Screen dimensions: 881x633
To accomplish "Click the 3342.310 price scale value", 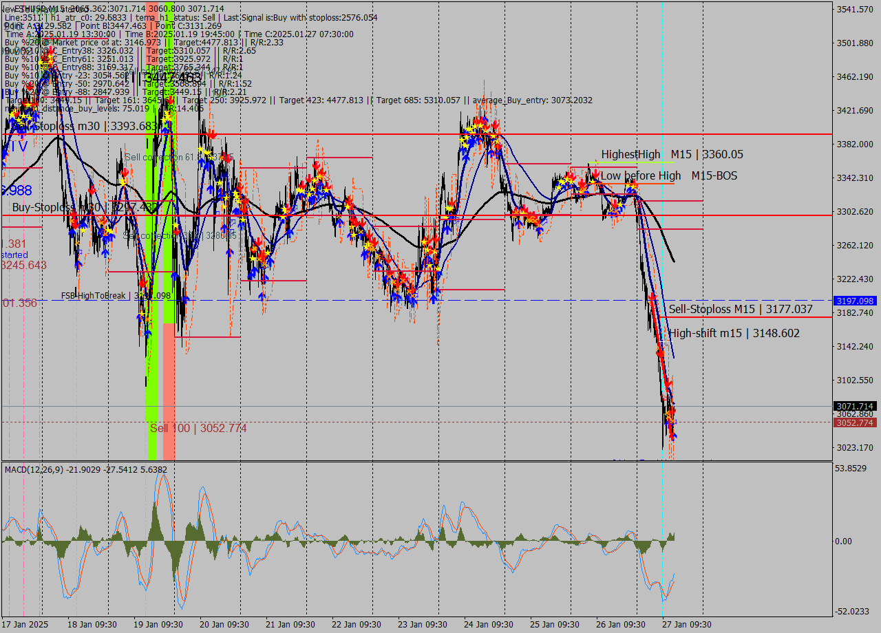I will [x=854, y=178].
